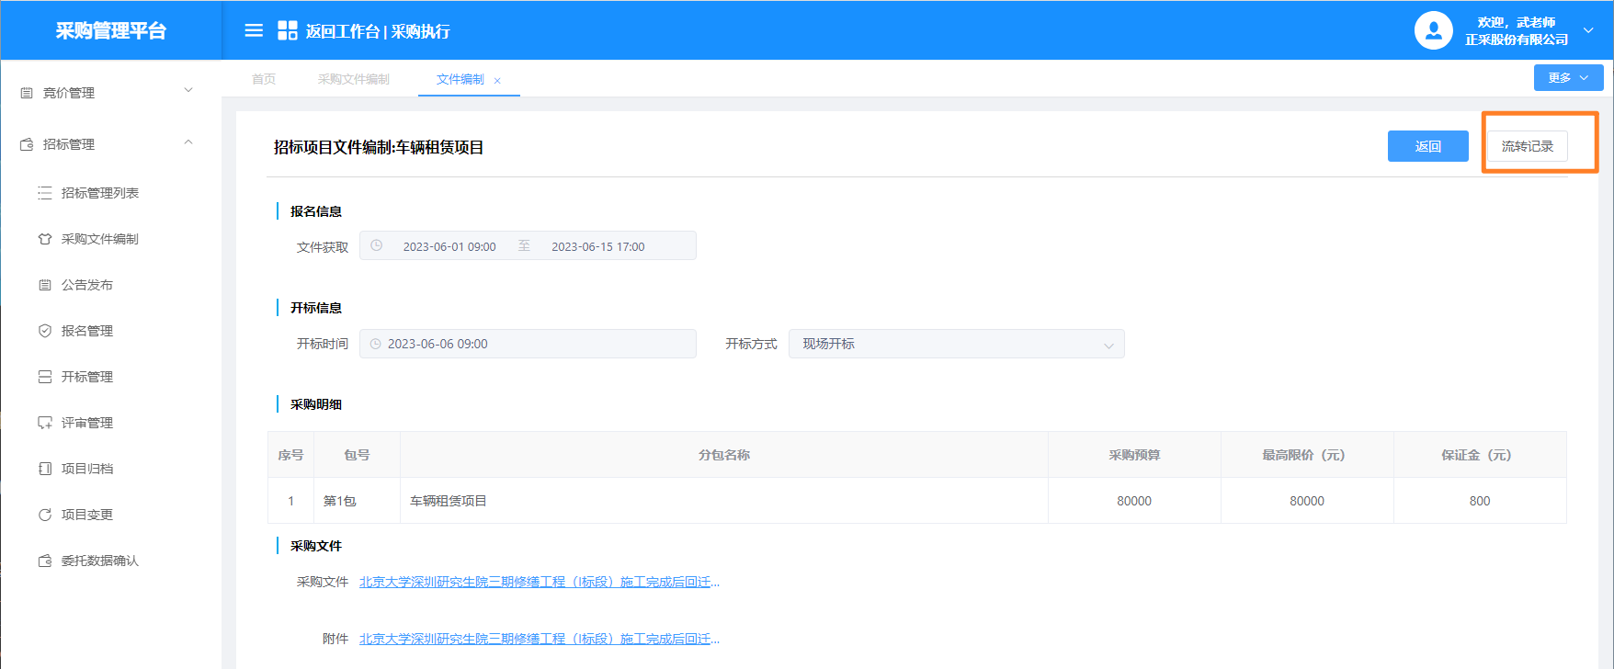Close the 文件编制 tab
The image size is (1614, 669).
click(497, 81)
